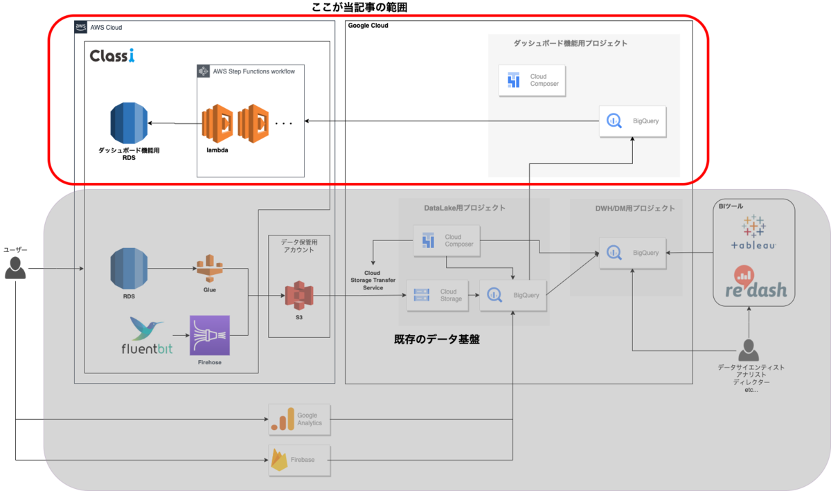Click BigQuery icon in ダッシュボード機能用プロジェクト

pos(615,121)
